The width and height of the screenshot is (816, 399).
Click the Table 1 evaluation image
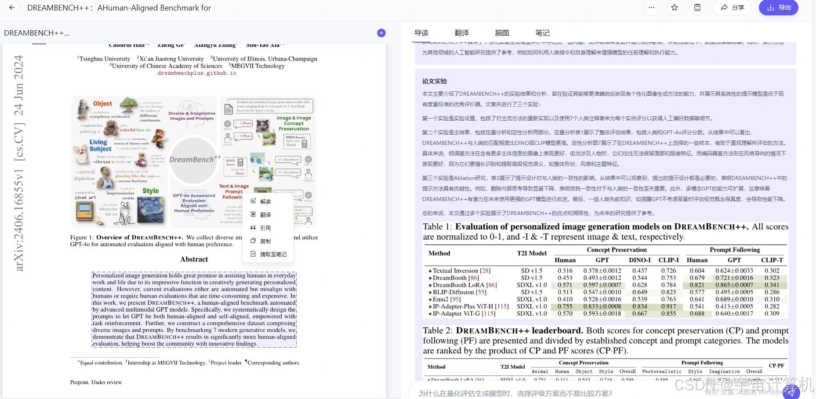tap(605, 270)
